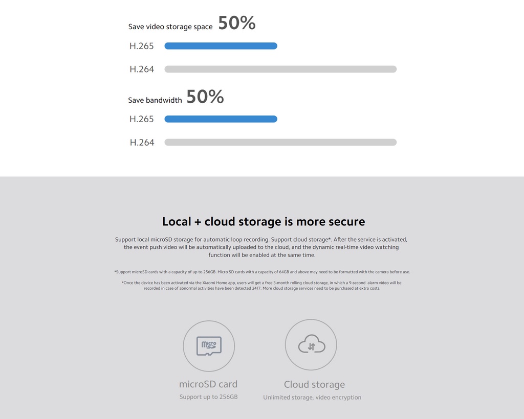Viewport: 524px width, 419px height.
Task: Click H.265 label under storage space
Action: point(142,46)
